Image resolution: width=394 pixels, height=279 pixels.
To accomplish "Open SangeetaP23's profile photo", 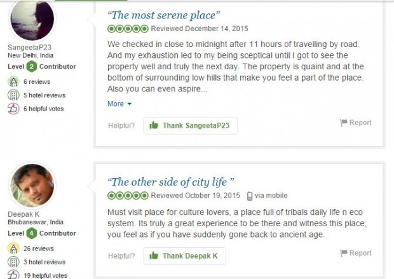I will point(32,19).
